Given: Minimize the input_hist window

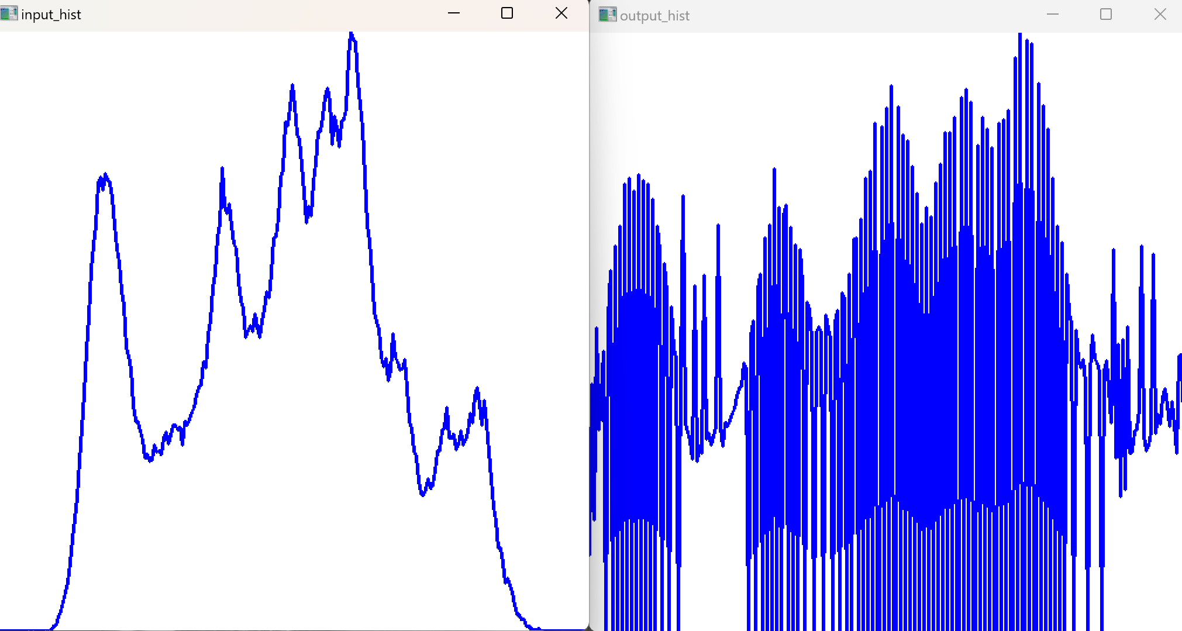Looking at the screenshot, I should (x=454, y=13).
